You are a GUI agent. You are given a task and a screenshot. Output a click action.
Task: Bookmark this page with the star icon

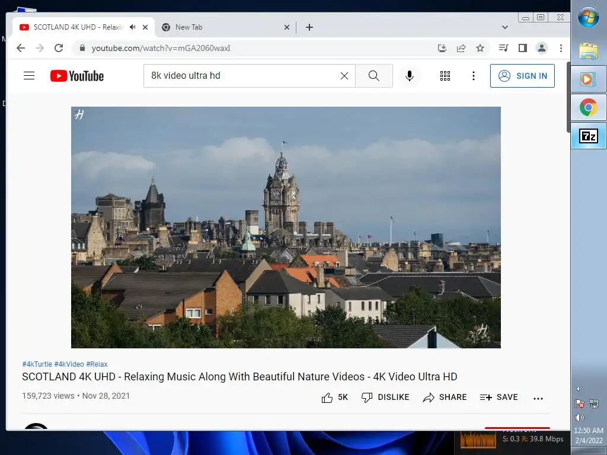480,48
